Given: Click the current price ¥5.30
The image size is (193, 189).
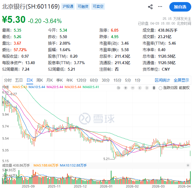Looking at the screenshot, I should pyautogui.click(x=14, y=20).
